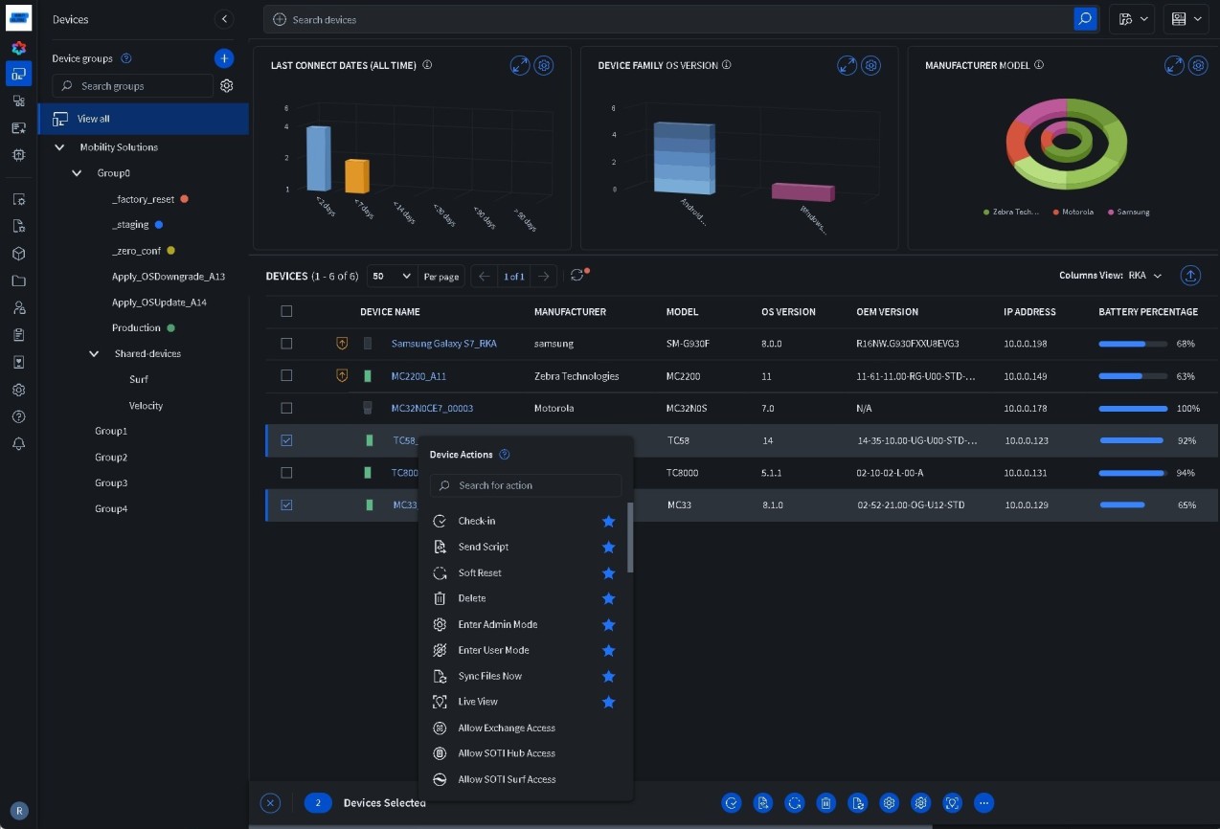
Task: Uncheck the MC33 device checkbox
Action: pyautogui.click(x=286, y=505)
